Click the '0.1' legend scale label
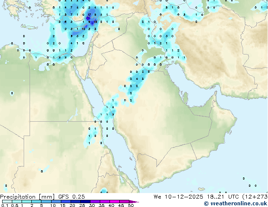This screenshot has height=207, width=268. click(x=5, y=205)
